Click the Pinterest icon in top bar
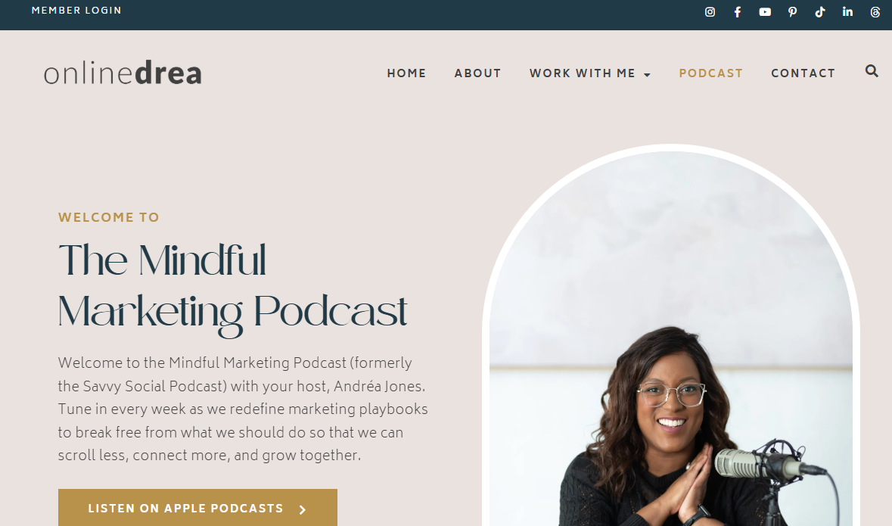The image size is (892, 526). point(792,12)
